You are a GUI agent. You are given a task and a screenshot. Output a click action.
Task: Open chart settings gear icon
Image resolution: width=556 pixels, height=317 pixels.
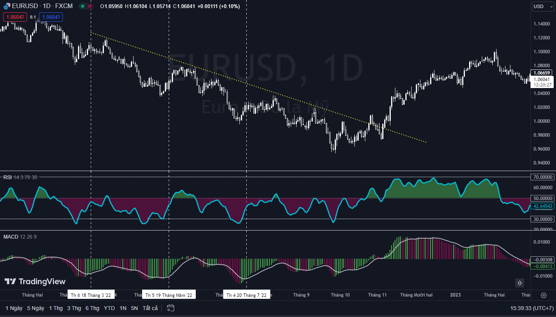544,295
